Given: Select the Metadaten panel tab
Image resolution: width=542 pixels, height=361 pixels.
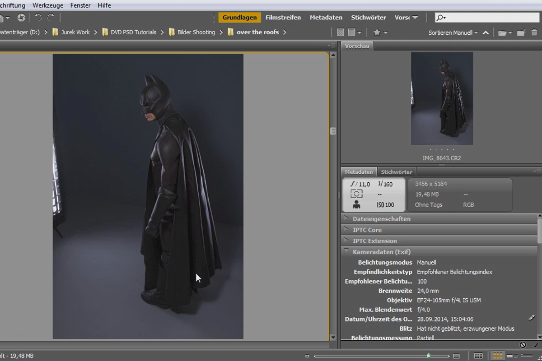Looking at the screenshot, I should (359, 172).
